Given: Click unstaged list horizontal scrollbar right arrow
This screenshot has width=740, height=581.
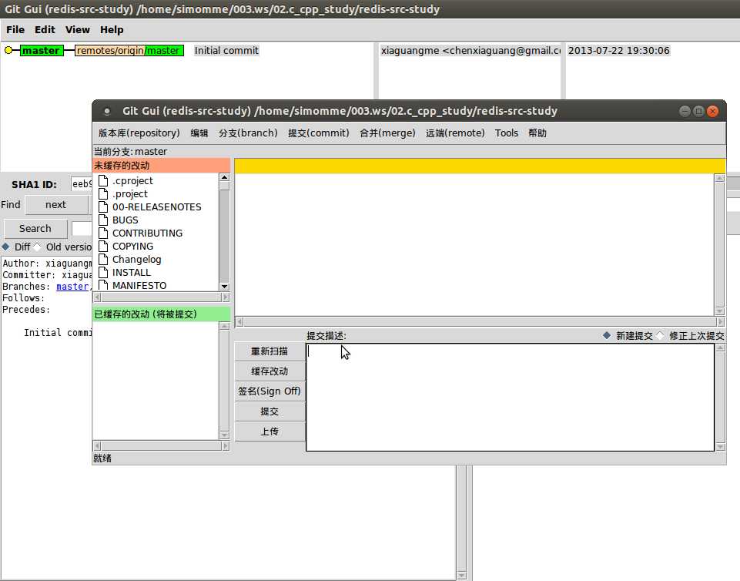Looking at the screenshot, I should click(225, 297).
